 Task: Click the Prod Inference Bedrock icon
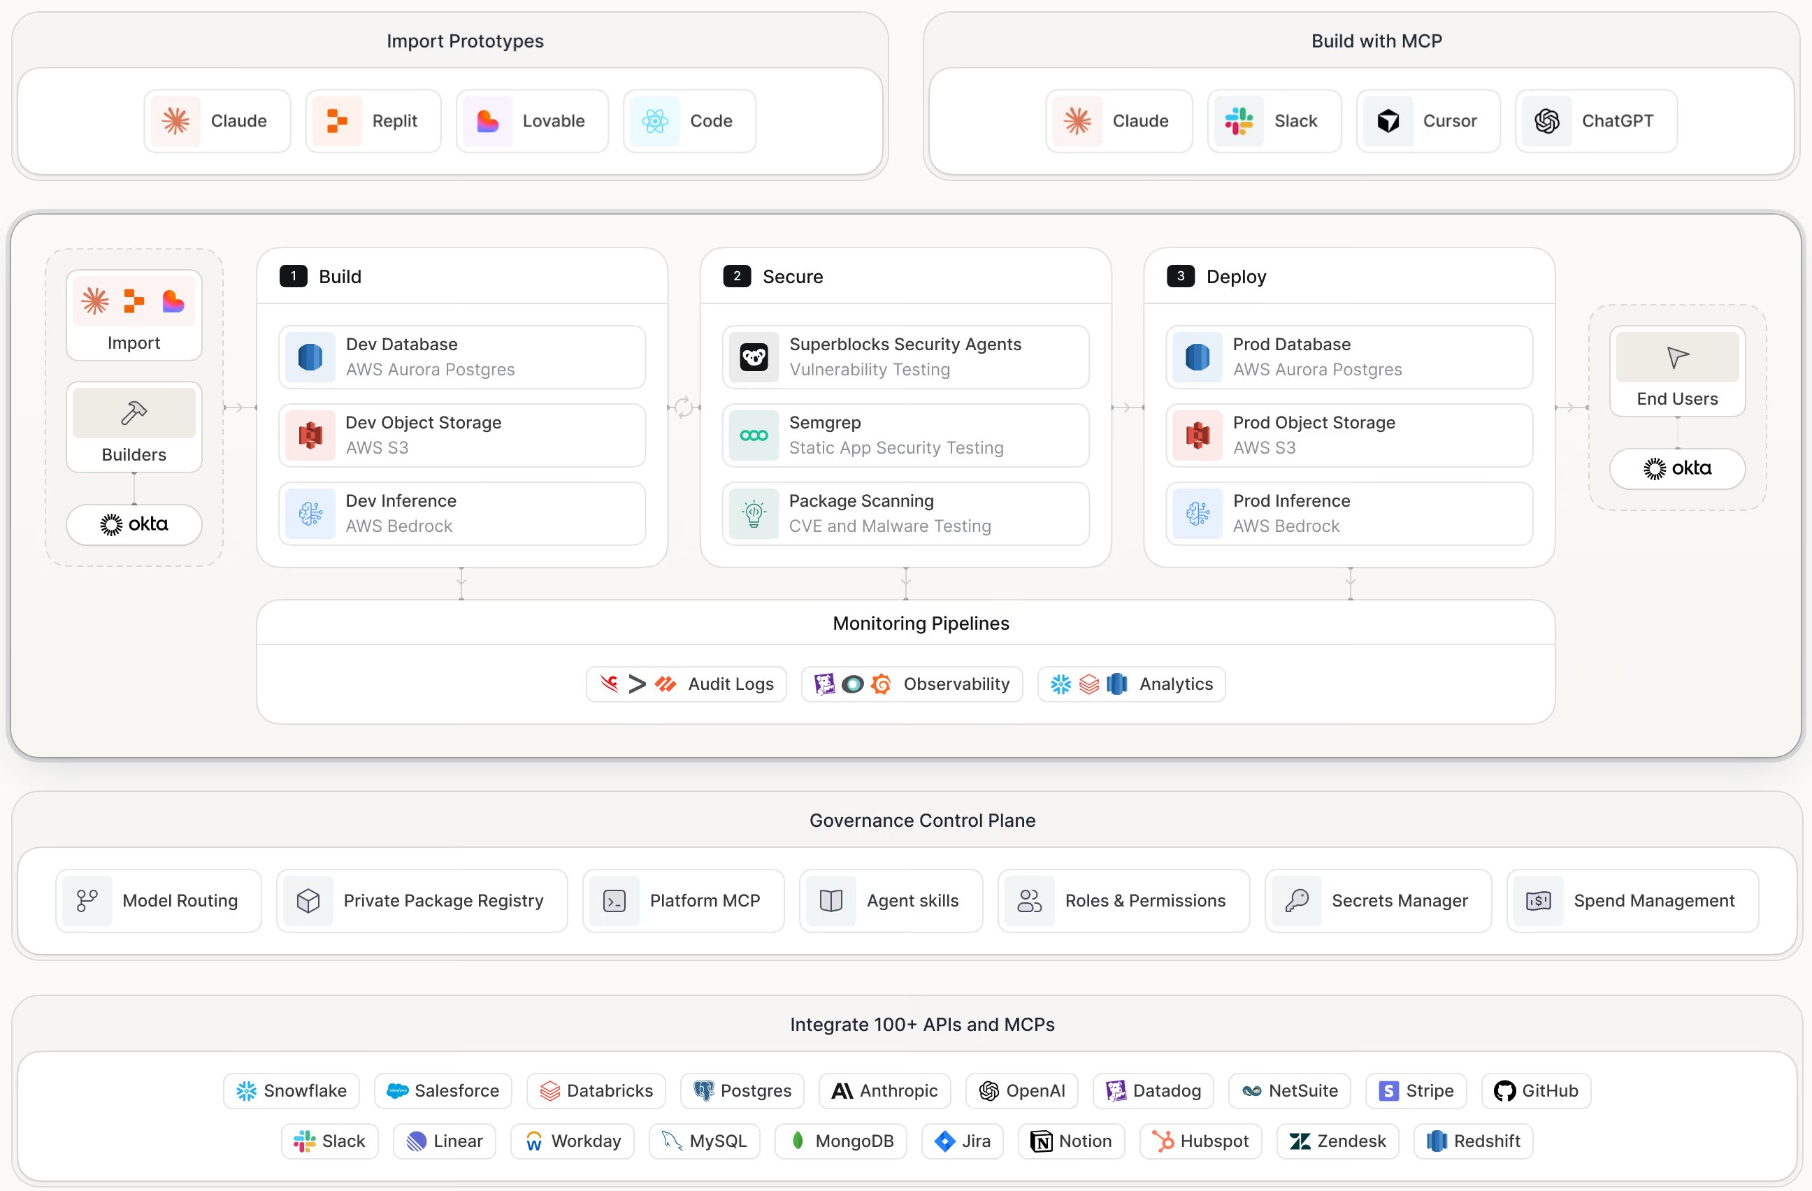point(1198,514)
